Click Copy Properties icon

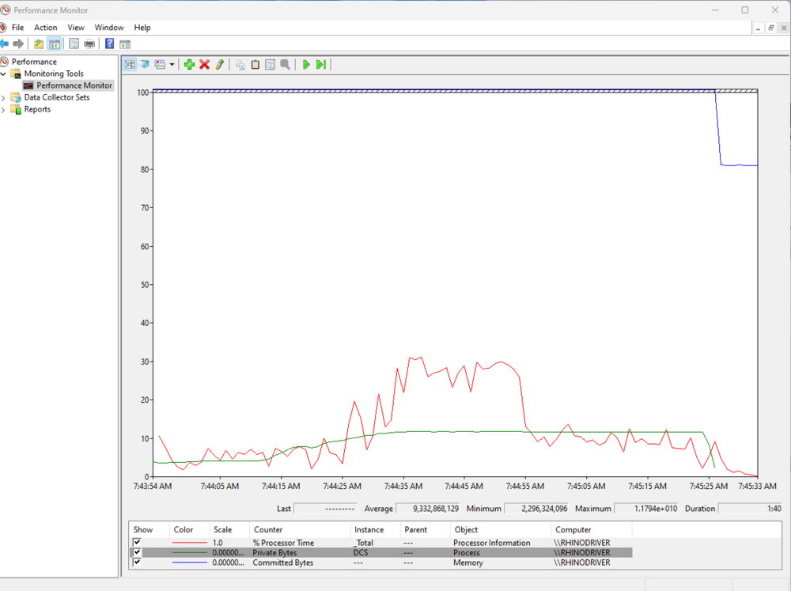tap(240, 65)
